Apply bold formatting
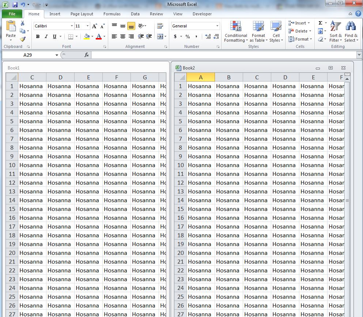Viewport: 363px width, 317px height. tap(38, 37)
